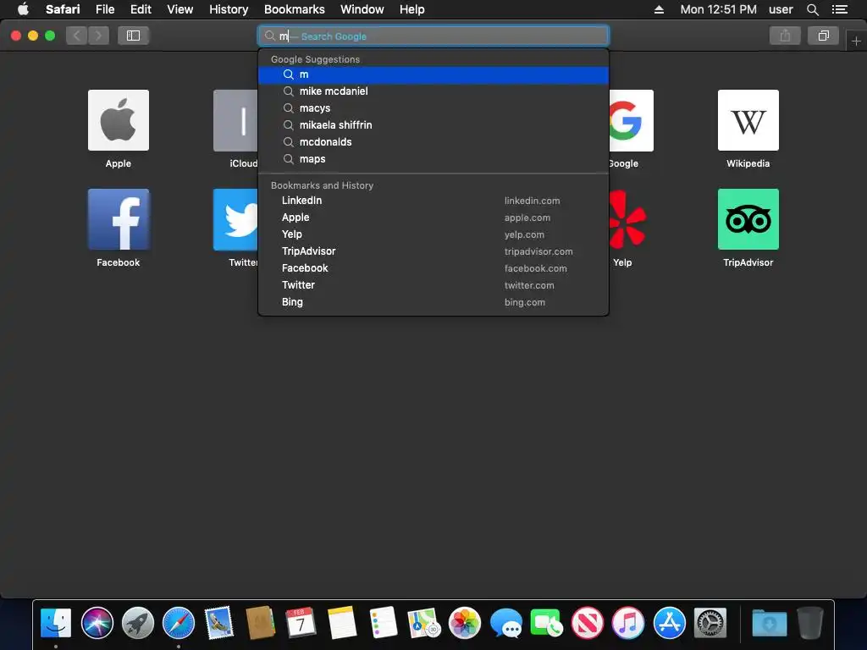Choose 'mikaela shiffrin' suggestion

pos(433,125)
